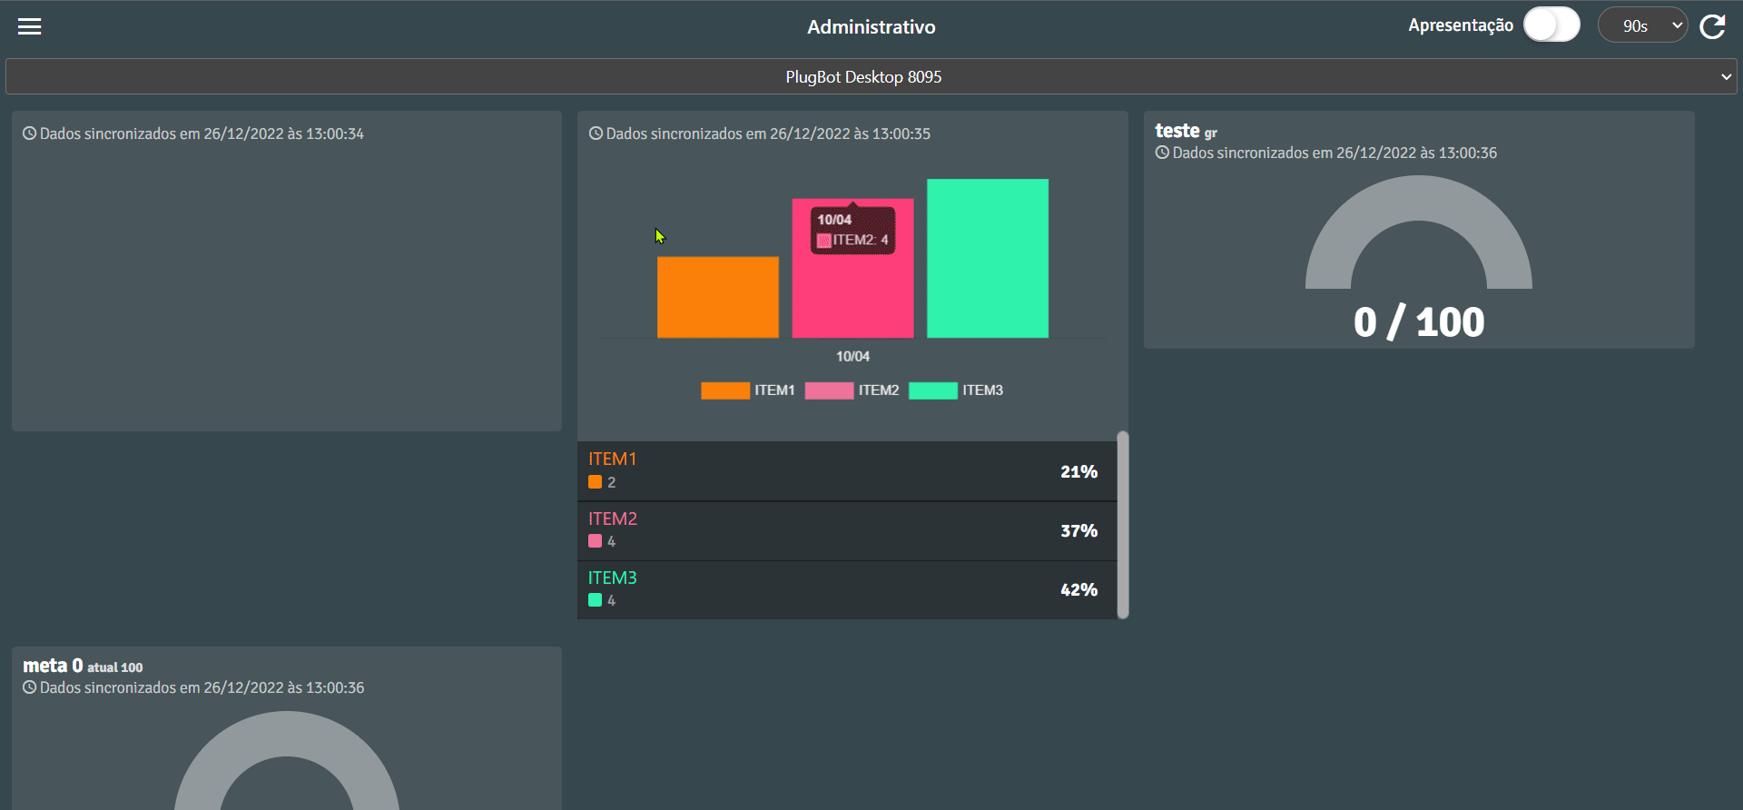Click the orange square under ITEM1 row

pos(596,482)
